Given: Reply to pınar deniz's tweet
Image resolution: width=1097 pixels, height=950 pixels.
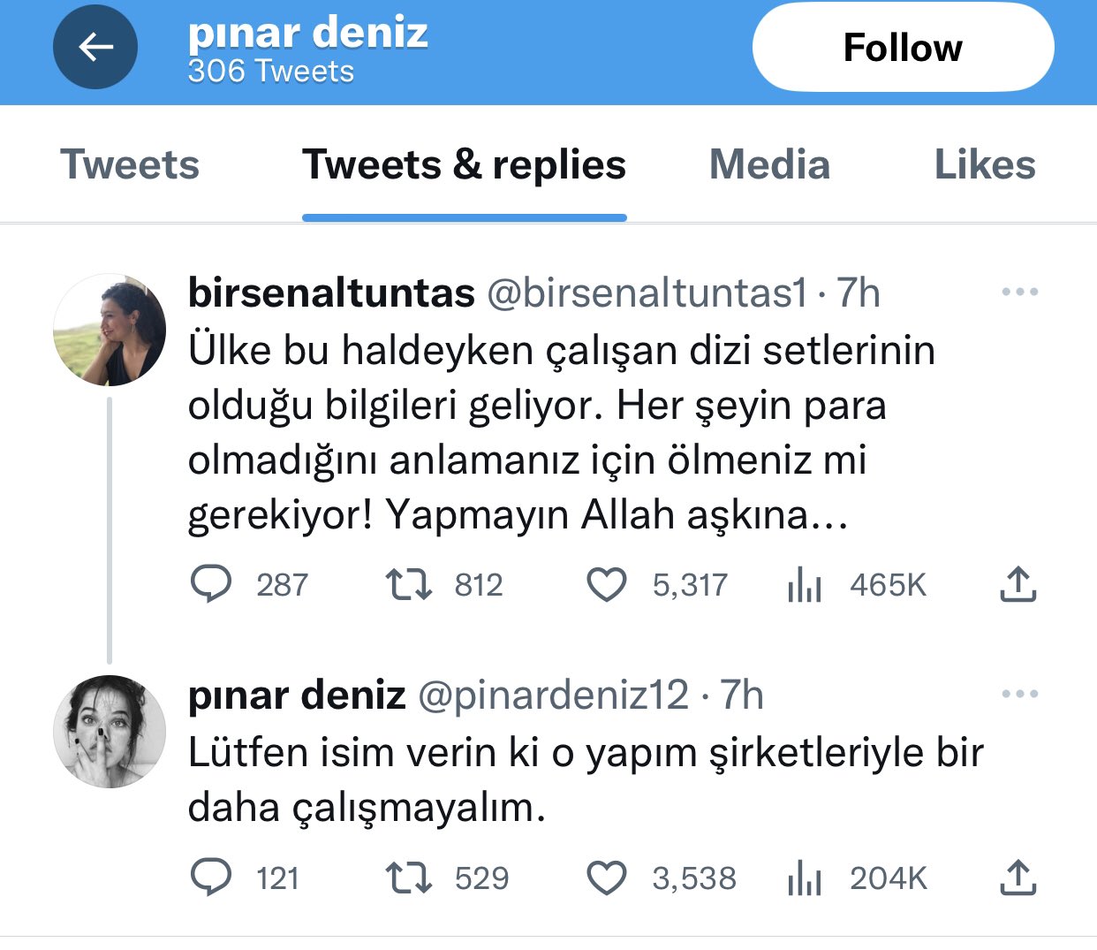Looking at the screenshot, I should [x=210, y=878].
